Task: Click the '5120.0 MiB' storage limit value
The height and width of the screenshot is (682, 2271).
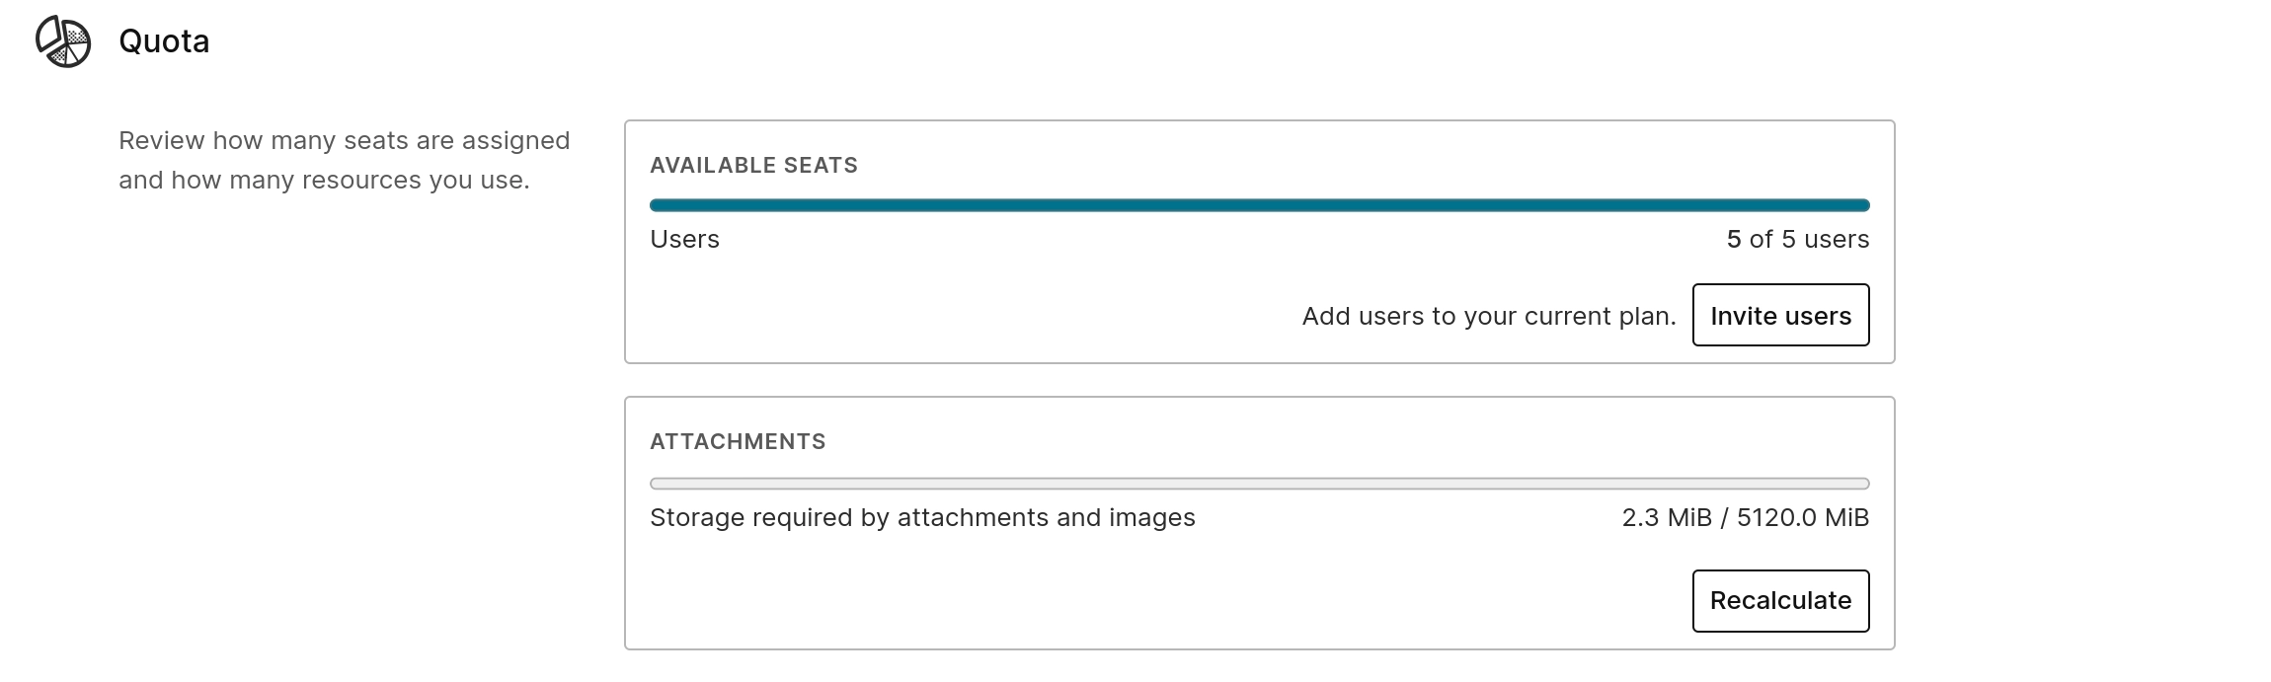Action: (1802, 517)
